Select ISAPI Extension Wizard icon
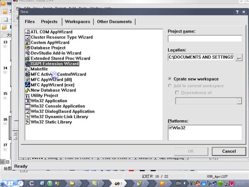 point(28,64)
